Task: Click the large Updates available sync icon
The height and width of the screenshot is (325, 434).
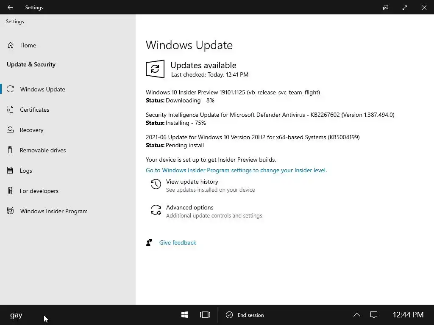Action: click(x=155, y=69)
